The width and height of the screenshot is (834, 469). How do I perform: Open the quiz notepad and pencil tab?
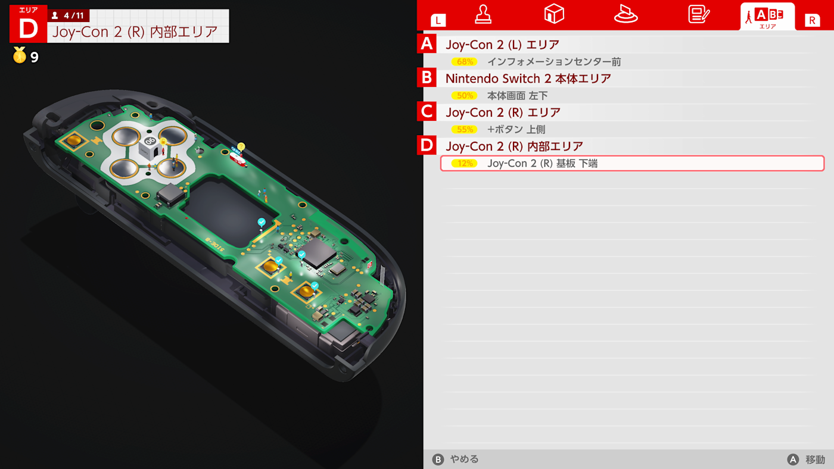click(699, 14)
